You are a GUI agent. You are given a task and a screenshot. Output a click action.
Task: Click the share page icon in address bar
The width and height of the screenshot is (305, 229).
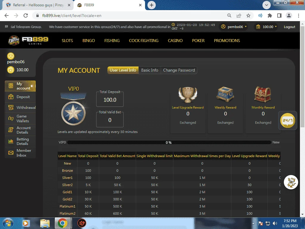tap(239, 16)
